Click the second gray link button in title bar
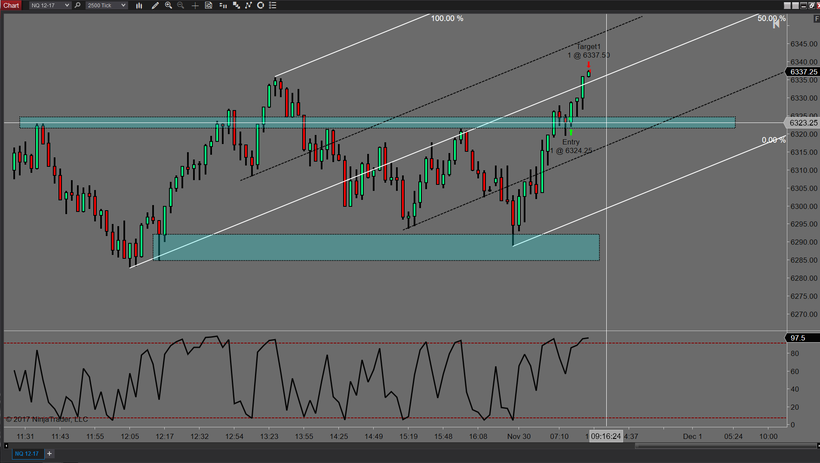Viewport: 820px width, 463px height. click(x=795, y=6)
